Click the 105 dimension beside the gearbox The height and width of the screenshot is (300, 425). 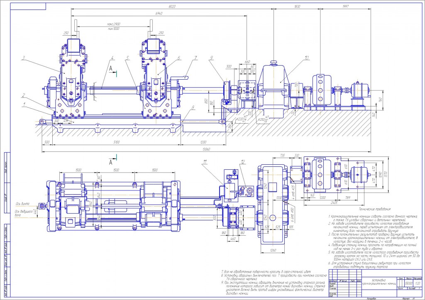pos(291,227)
